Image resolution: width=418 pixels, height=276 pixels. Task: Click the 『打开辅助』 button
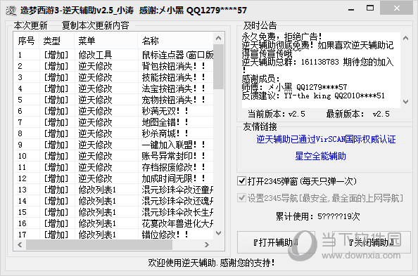pyautogui.click(x=276, y=242)
